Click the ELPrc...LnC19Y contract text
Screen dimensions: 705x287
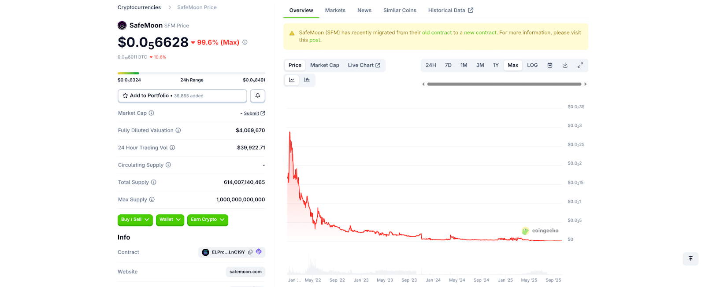[228, 252]
